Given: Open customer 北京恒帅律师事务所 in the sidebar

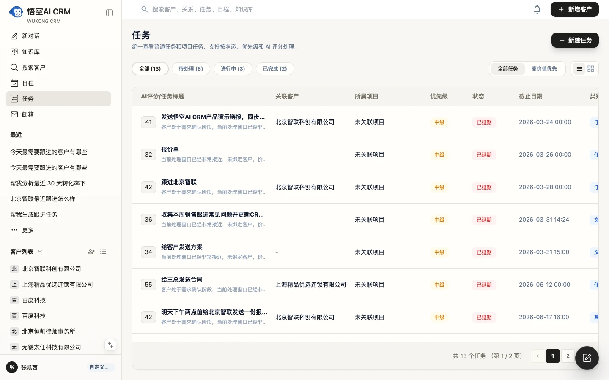Looking at the screenshot, I should pos(58,331).
